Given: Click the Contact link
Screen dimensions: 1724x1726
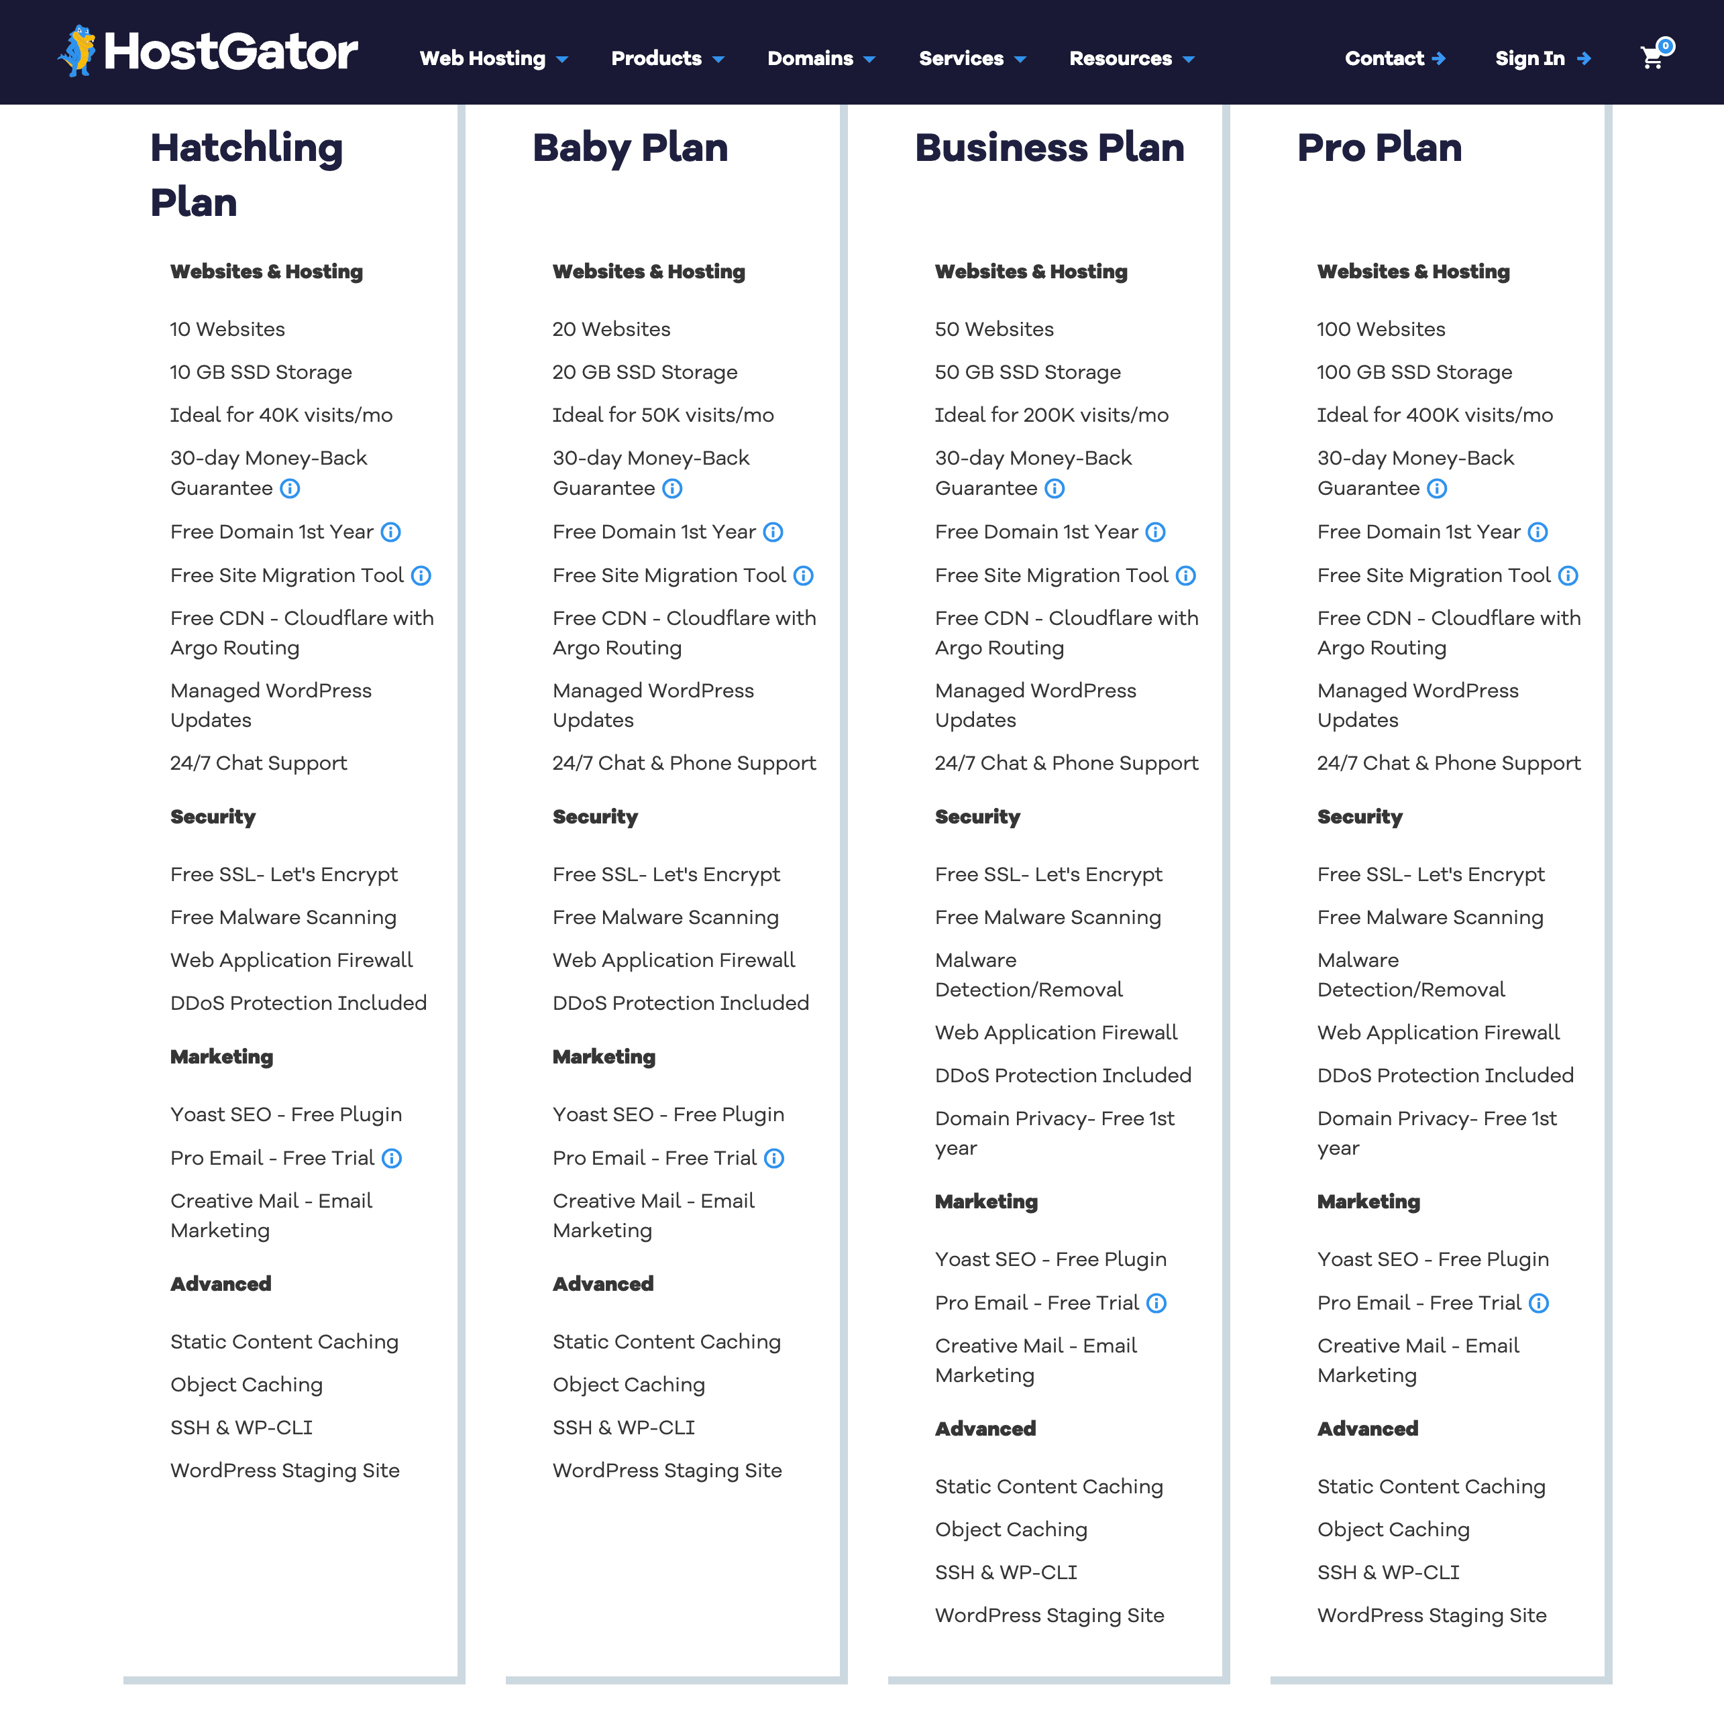Looking at the screenshot, I should click(x=1394, y=59).
